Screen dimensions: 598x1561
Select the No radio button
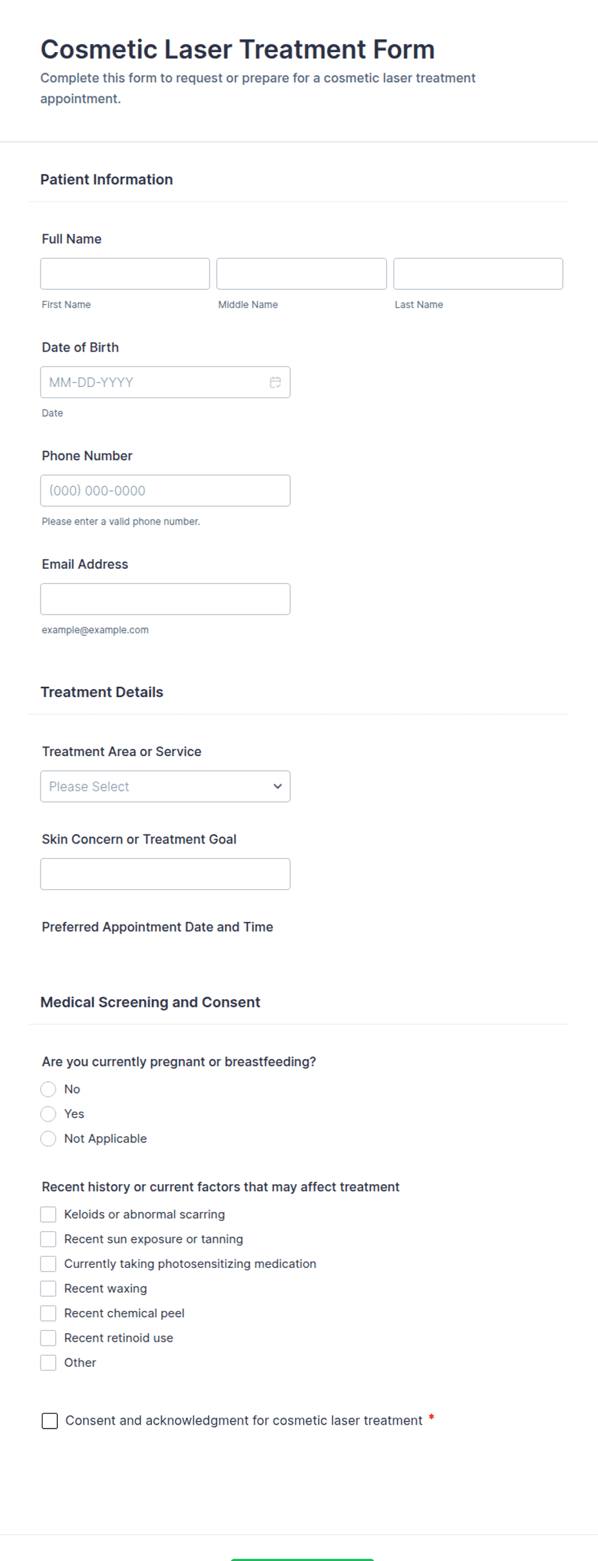click(x=48, y=1089)
